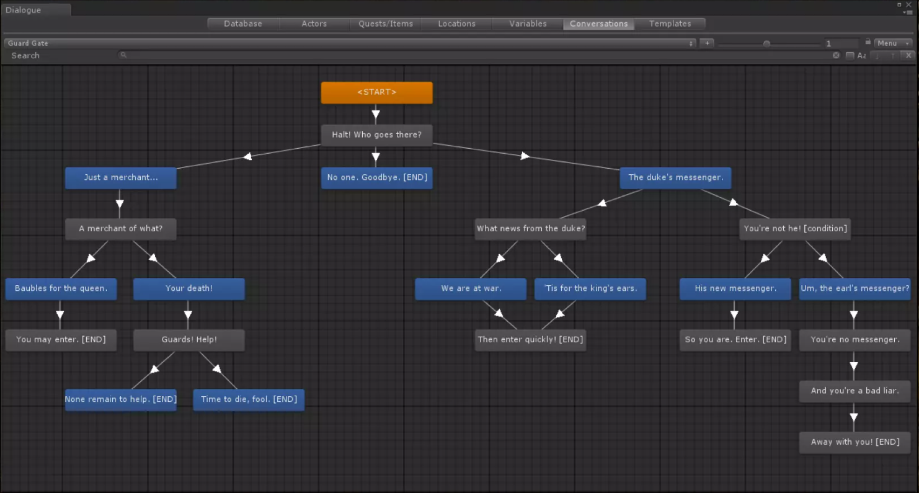Select the Templates section
The width and height of the screenshot is (919, 493).
click(x=670, y=24)
